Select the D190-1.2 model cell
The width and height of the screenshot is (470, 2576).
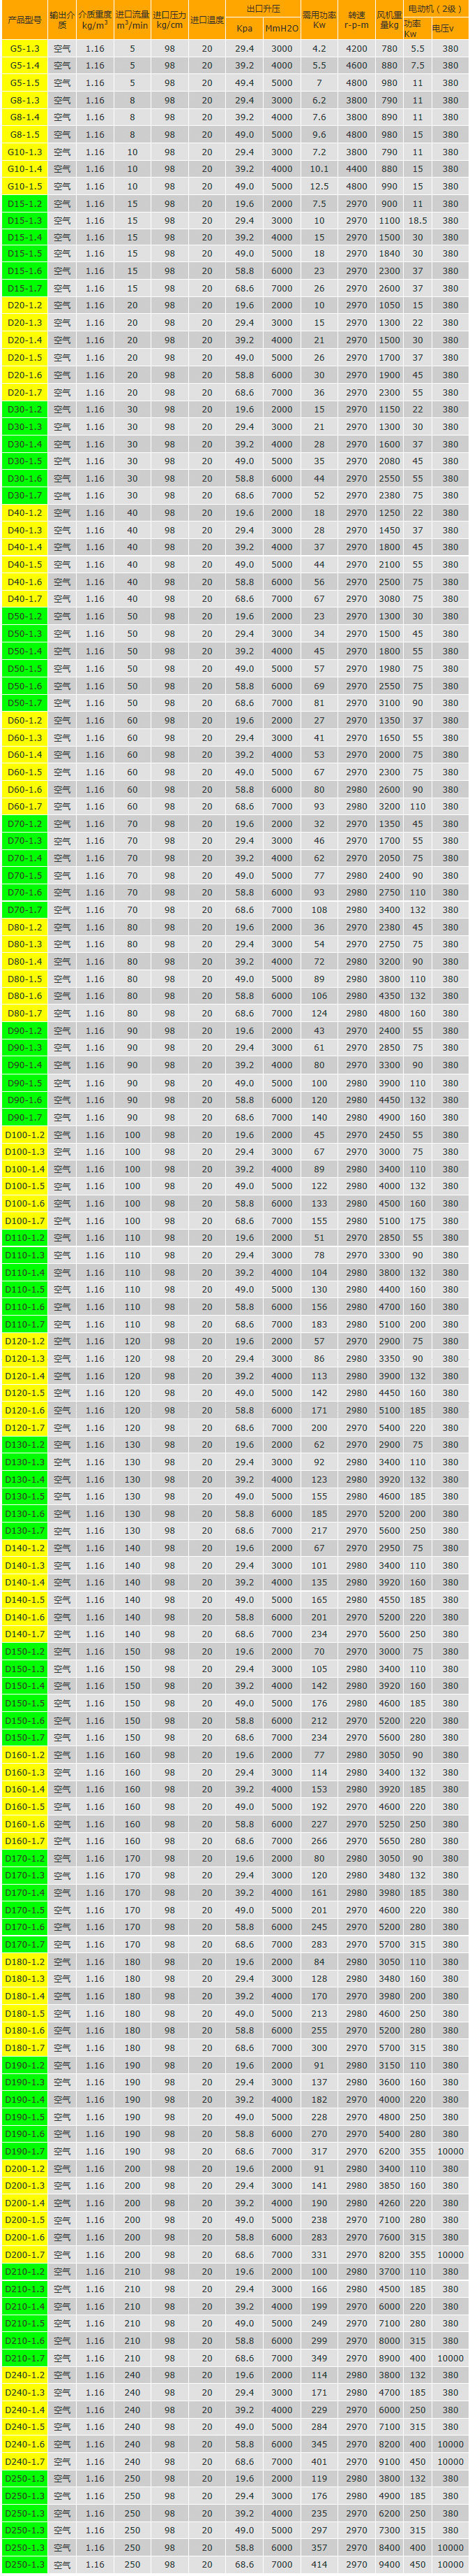coord(25,2066)
